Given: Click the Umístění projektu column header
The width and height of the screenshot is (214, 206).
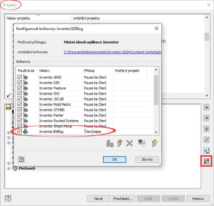Looking at the screenshot, I should [x=137, y=18].
